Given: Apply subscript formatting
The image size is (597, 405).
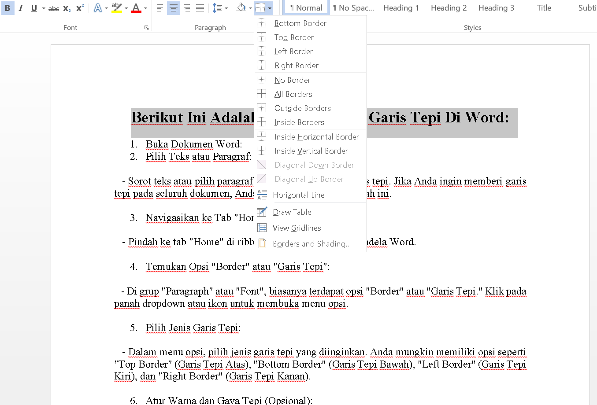Looking at the screenshot, I should tap(67, 8).
